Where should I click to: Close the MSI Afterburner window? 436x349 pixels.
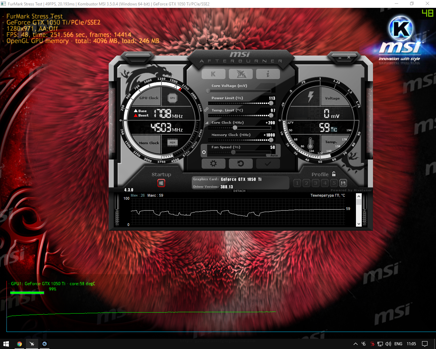pyautogui.click(x=349, y=58)
